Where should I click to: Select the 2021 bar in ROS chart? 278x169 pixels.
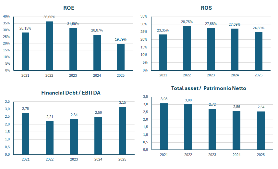(163, 52)
